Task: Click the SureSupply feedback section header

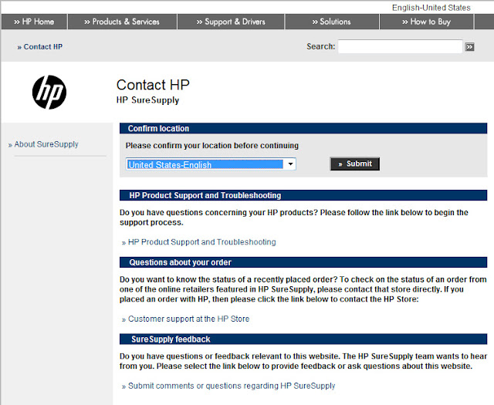Action: 303,339
